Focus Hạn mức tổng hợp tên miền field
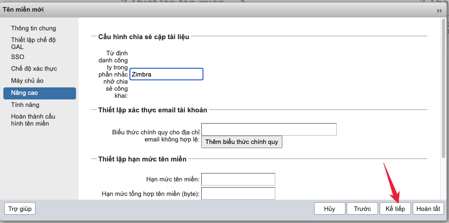Screen dimensions: 449x223 coord(238,193)
